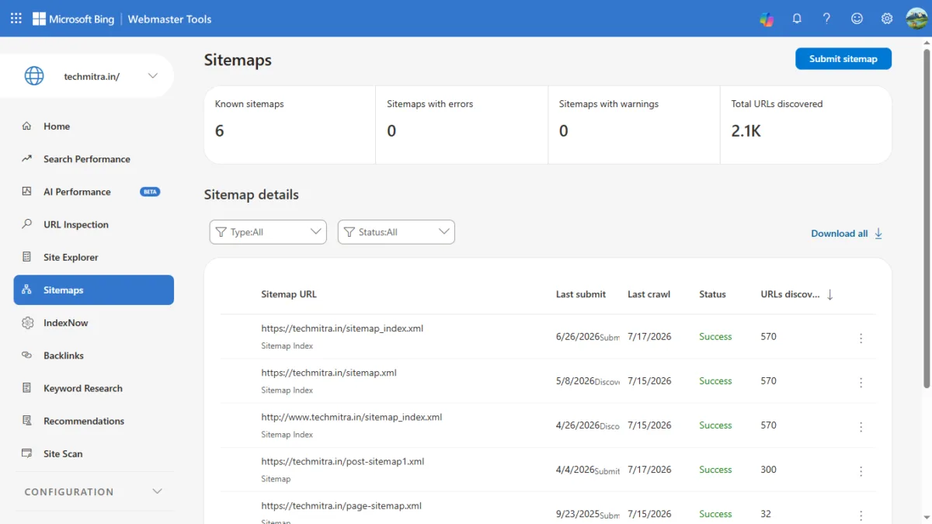Screen dimensions: 932x524
Task: Click the IndexNow gear icon
Action: 27,323
